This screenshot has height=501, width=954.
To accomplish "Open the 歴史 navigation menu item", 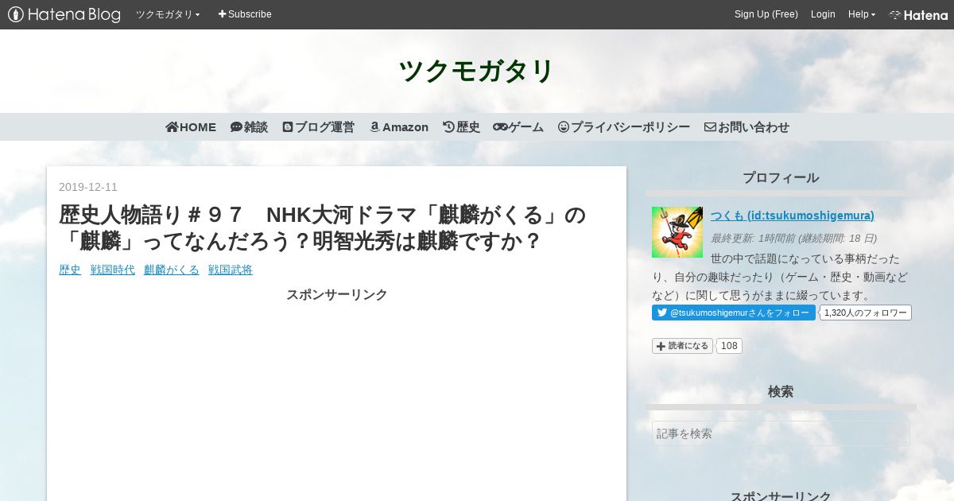I will tap(461, 127).
